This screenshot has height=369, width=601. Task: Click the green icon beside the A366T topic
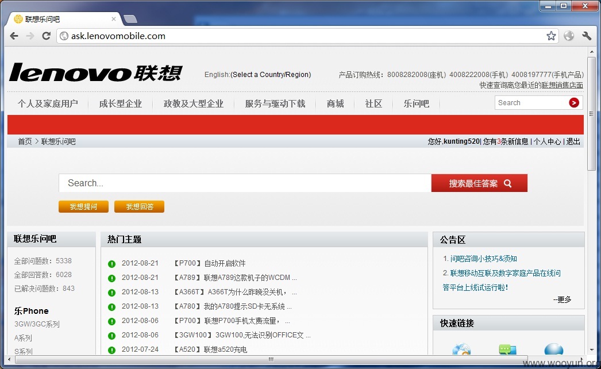click(x=111, y=293)
